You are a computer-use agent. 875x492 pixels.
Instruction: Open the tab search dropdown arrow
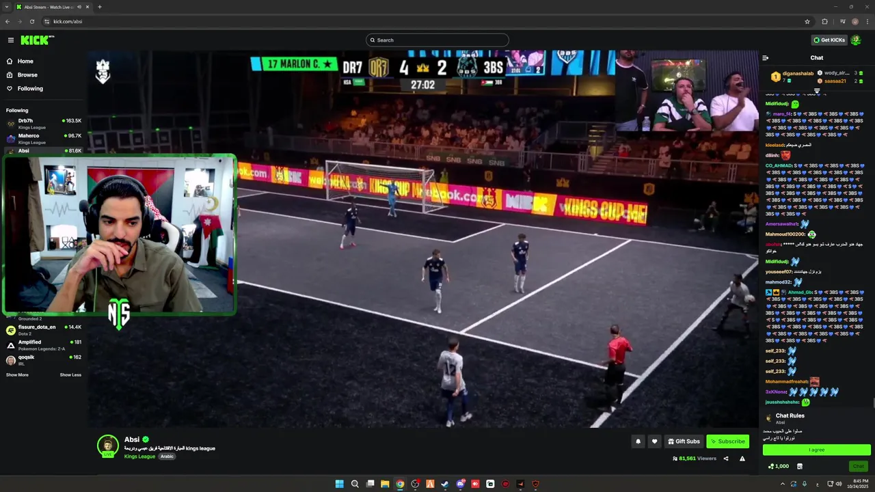(x=6, y=7)
